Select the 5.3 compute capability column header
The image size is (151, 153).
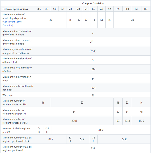(70, 9)
